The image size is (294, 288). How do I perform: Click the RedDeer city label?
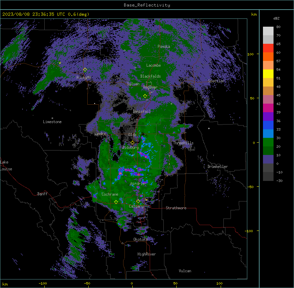150,87
